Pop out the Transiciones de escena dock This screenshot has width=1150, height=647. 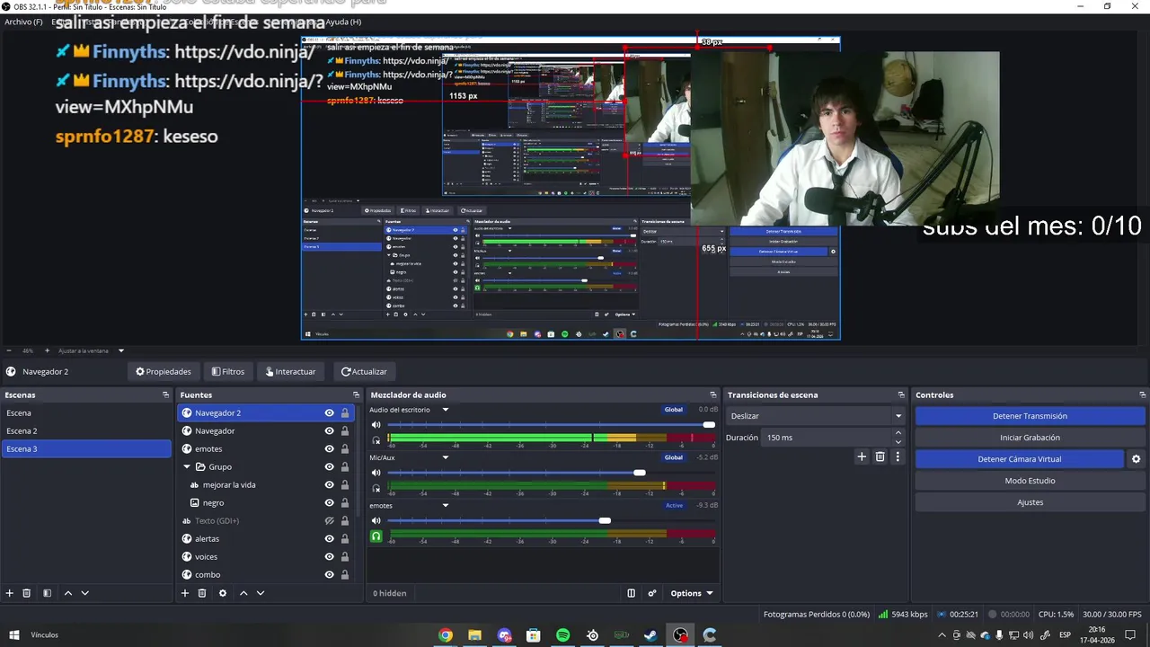point(901,395)
